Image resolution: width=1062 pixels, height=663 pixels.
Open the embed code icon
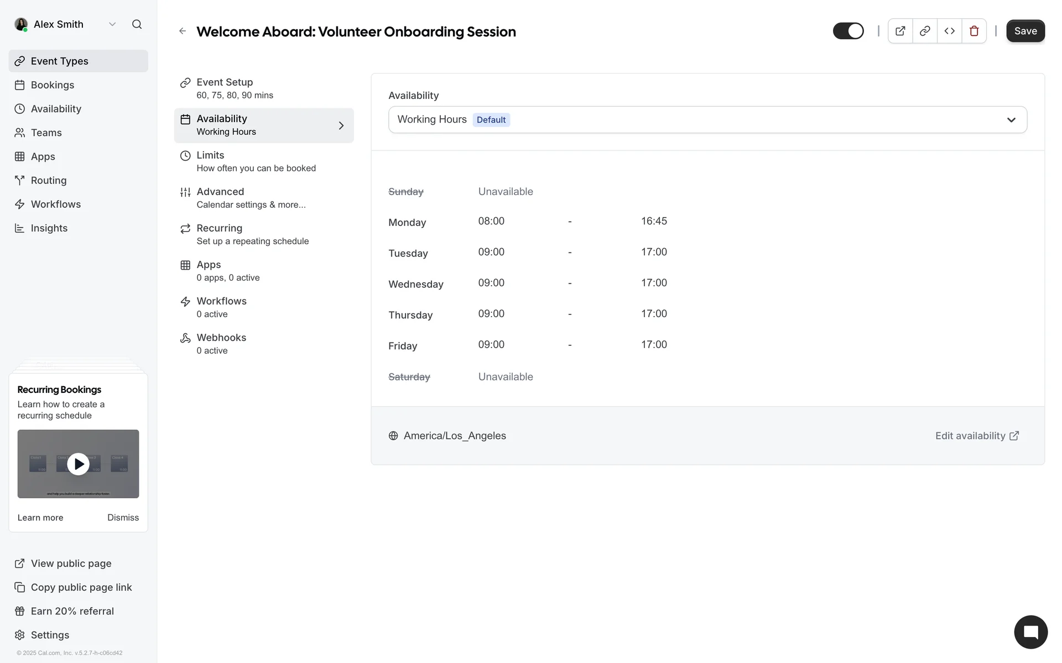point(949,31)
